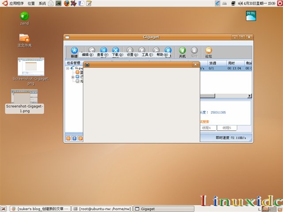The width and height of the screenshot is (283, 212).
Task: Click the 任务管理 panel header
Action: (74, 63)
